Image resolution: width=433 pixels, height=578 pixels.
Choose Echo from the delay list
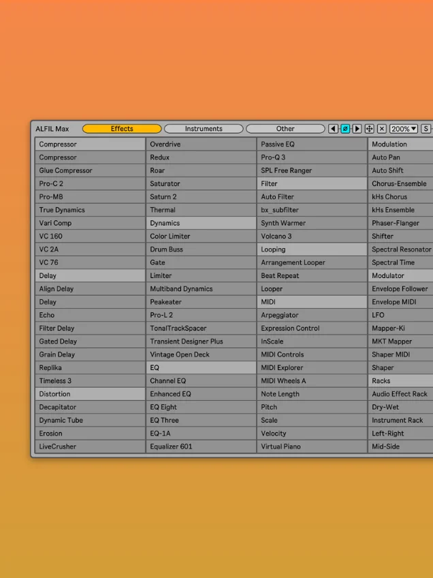pos(90,315)
